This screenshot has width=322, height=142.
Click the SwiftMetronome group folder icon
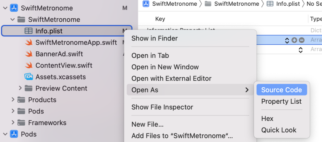coord(21,19)
